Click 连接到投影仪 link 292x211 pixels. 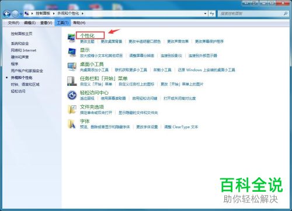click(171, 56)
